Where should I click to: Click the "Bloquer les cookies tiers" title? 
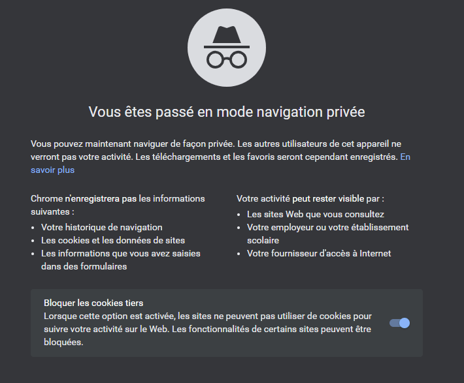pos(93,303)
